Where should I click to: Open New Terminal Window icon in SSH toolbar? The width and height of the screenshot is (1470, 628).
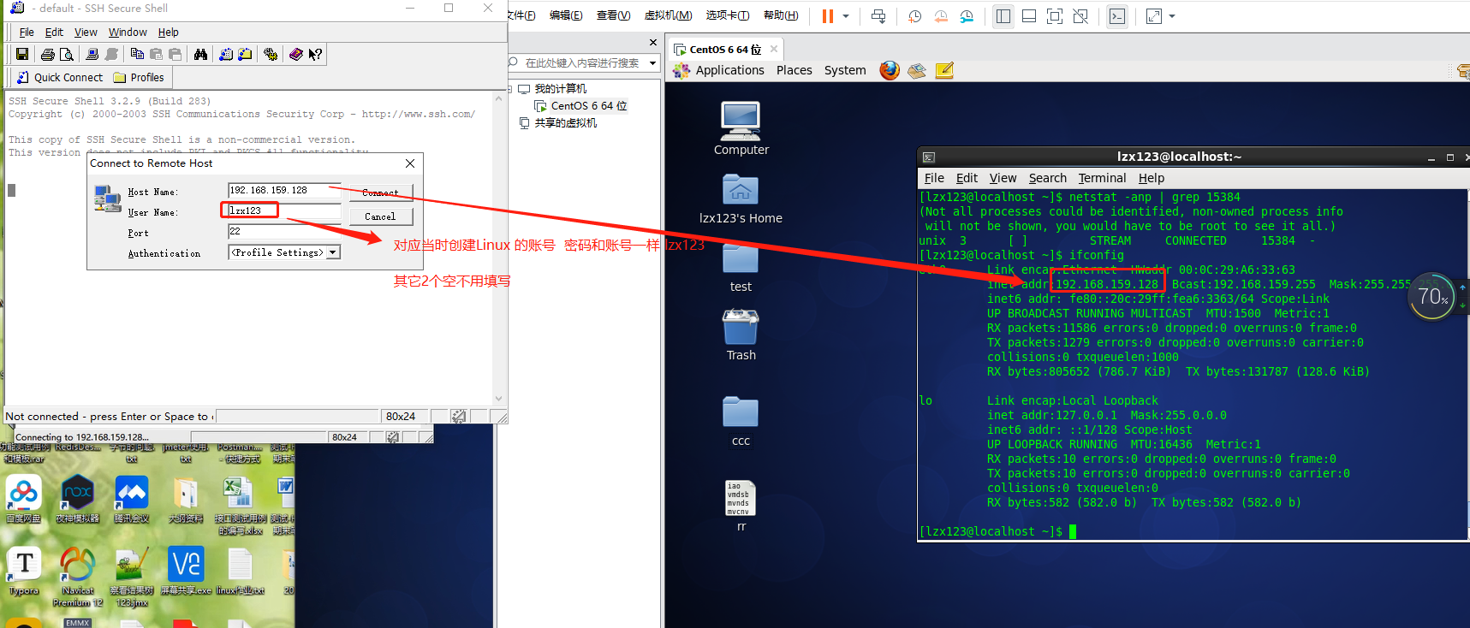[226, 54]
